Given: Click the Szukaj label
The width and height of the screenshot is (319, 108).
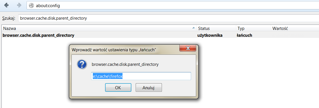Looking at the screenshot, I should tap(9, 18).
